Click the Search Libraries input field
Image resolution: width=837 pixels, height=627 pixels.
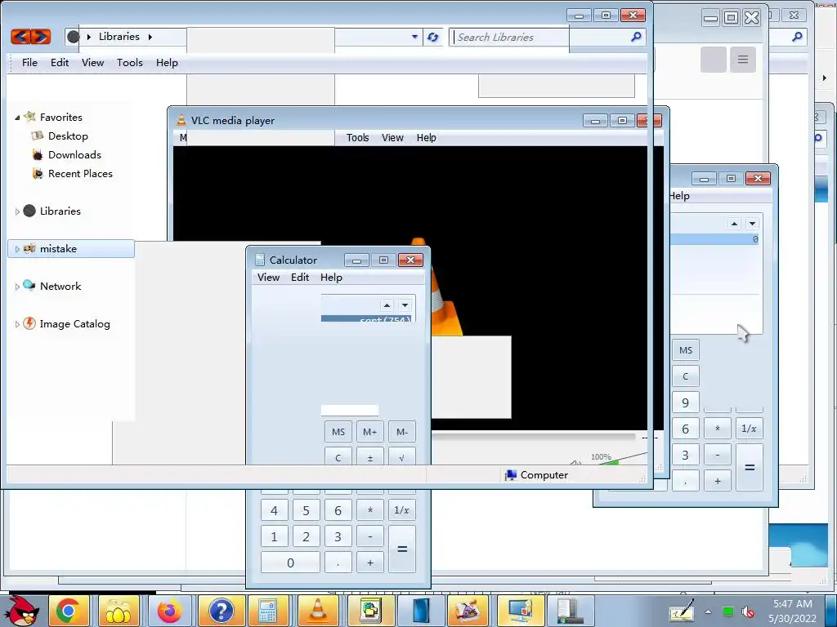point(539,37)
